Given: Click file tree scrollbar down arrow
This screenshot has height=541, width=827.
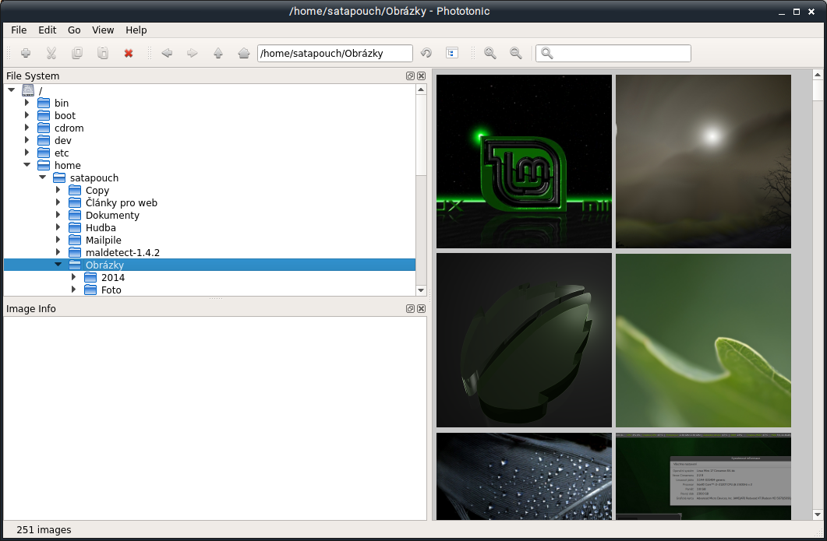Looking at the screenshot, I should coord(421,290).
